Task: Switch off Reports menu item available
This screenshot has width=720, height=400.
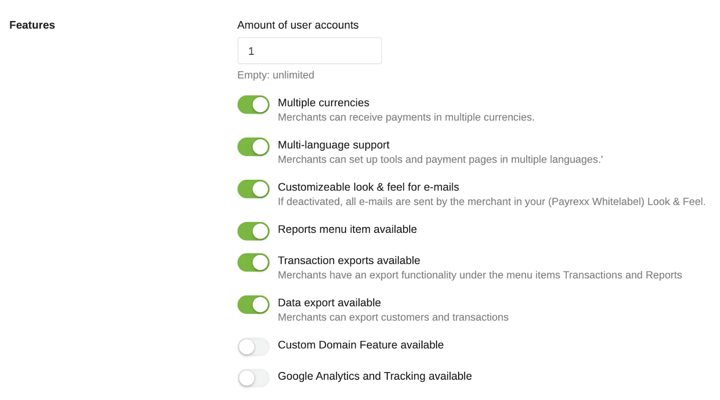Action: [253, 231]
